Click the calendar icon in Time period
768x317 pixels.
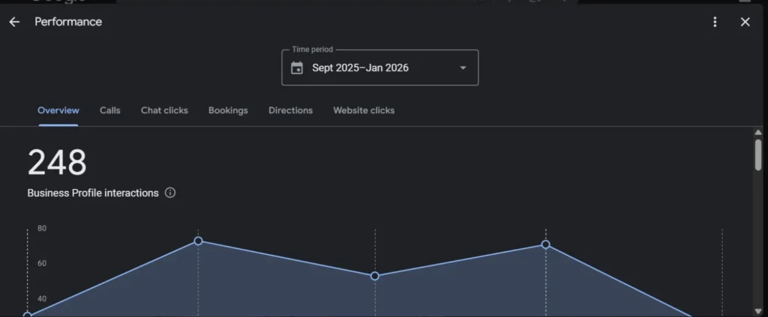[297, 68]
